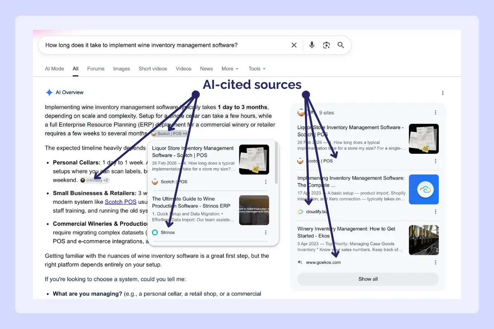The width and height of the screenshot is (494, 329).
Task: Clear the search query with the X icon
Action: 294,45
